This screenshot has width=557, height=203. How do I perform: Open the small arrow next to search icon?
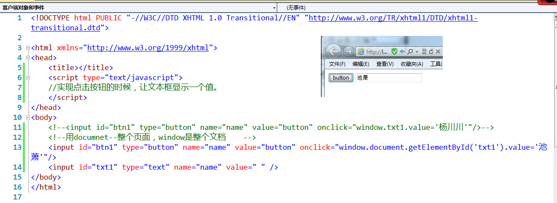pyautogui.click(x=417, y=52)
